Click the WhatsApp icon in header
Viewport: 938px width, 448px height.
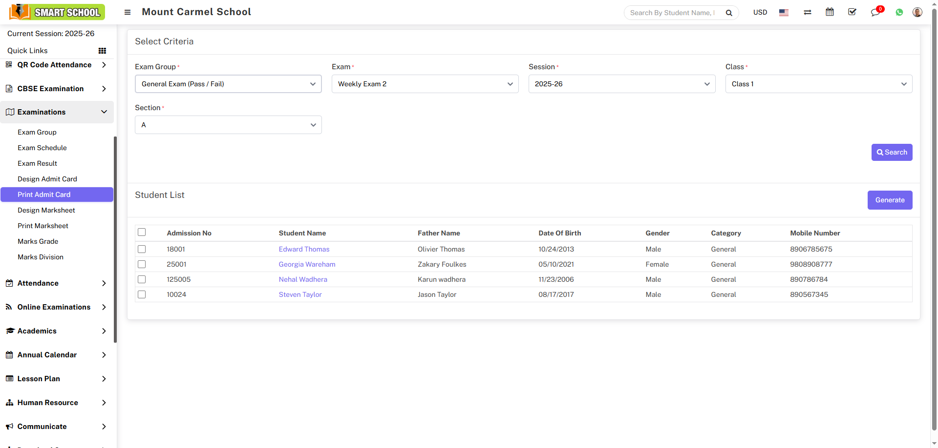click(x=899, y=12)
